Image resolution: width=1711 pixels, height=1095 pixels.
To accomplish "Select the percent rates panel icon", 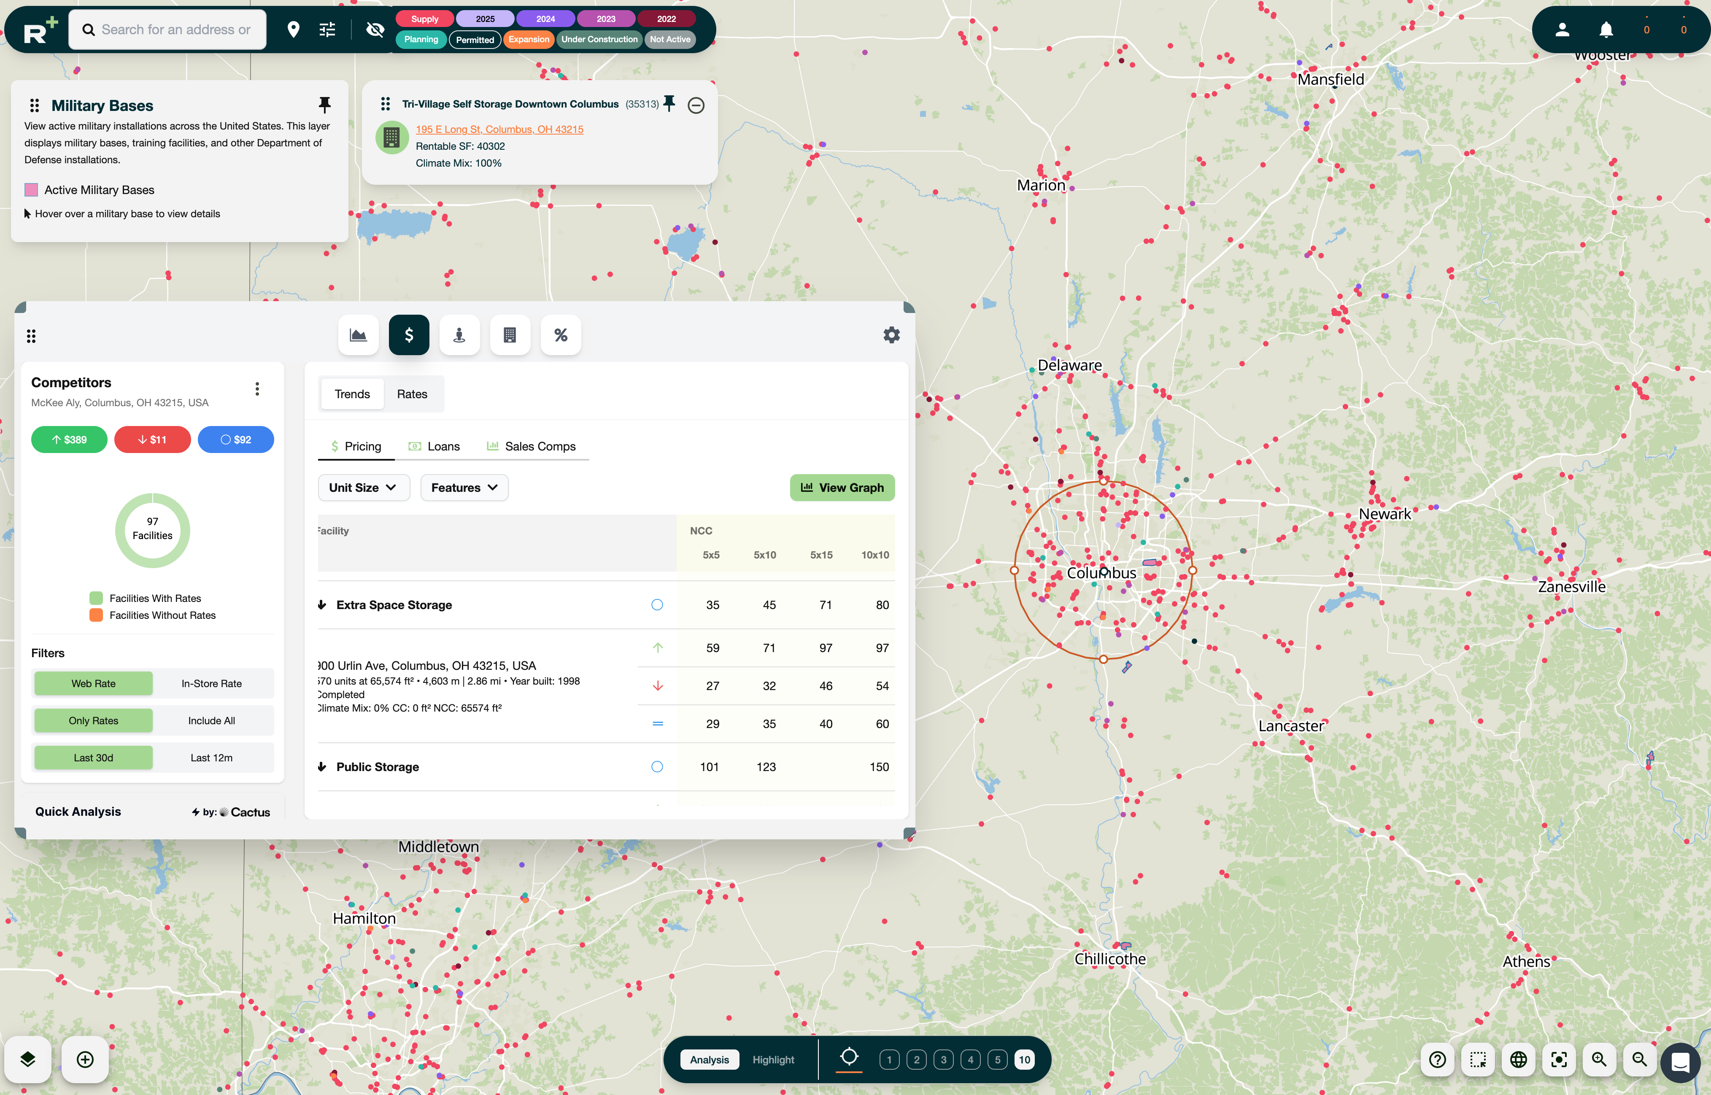I will 560,334.
